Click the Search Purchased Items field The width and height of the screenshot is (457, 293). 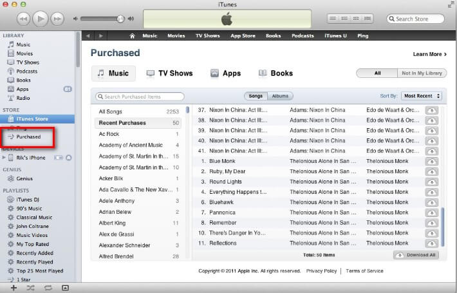[140, 97]
